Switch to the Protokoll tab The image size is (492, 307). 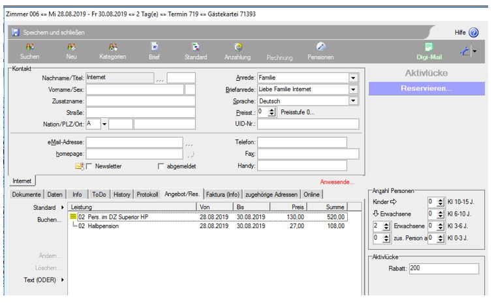pyautogui.click(x=147, y=194)
